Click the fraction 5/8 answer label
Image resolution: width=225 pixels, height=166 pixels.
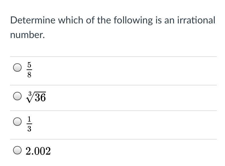(29, 70)
